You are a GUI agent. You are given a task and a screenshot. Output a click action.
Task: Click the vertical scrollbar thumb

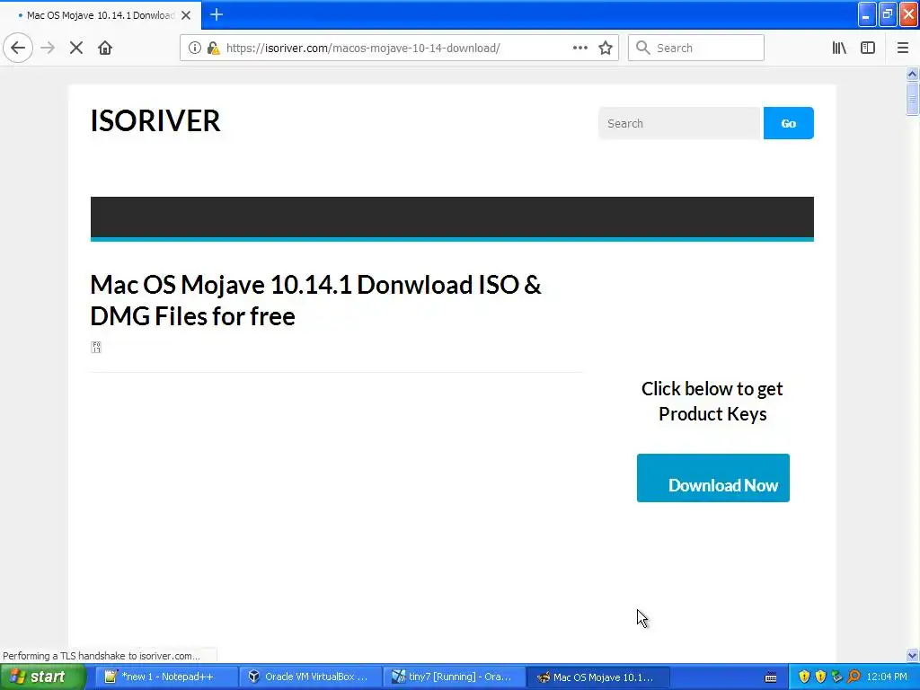pos(912,99)
